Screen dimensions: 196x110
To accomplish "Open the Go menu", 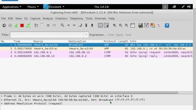I will point(26,18).
